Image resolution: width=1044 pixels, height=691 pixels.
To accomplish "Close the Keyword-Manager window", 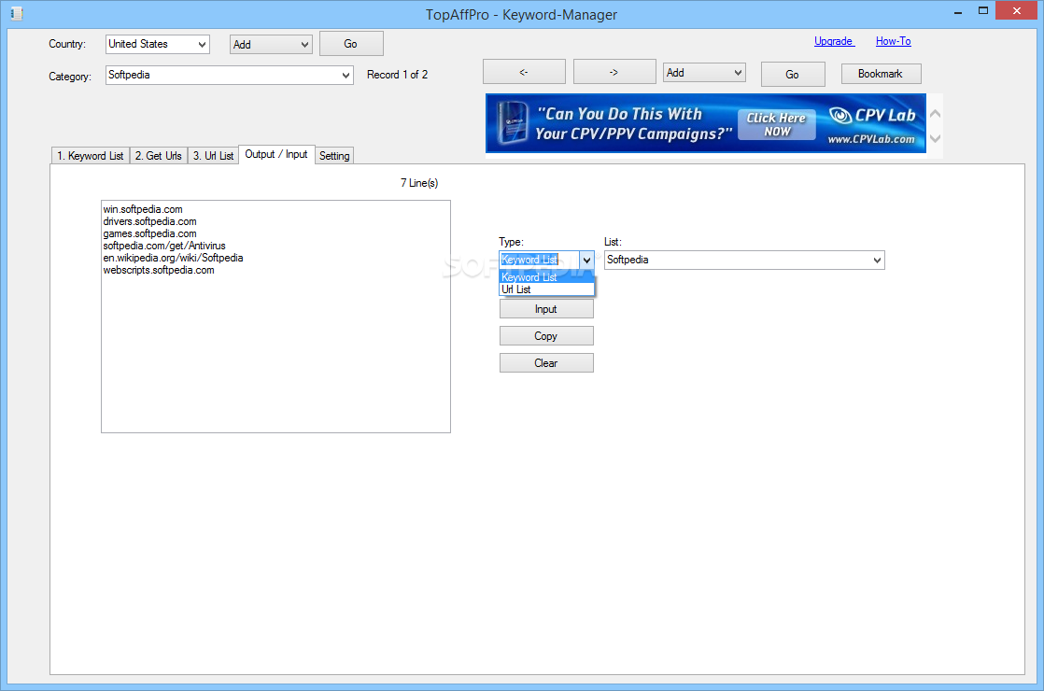I will 1017,10.
